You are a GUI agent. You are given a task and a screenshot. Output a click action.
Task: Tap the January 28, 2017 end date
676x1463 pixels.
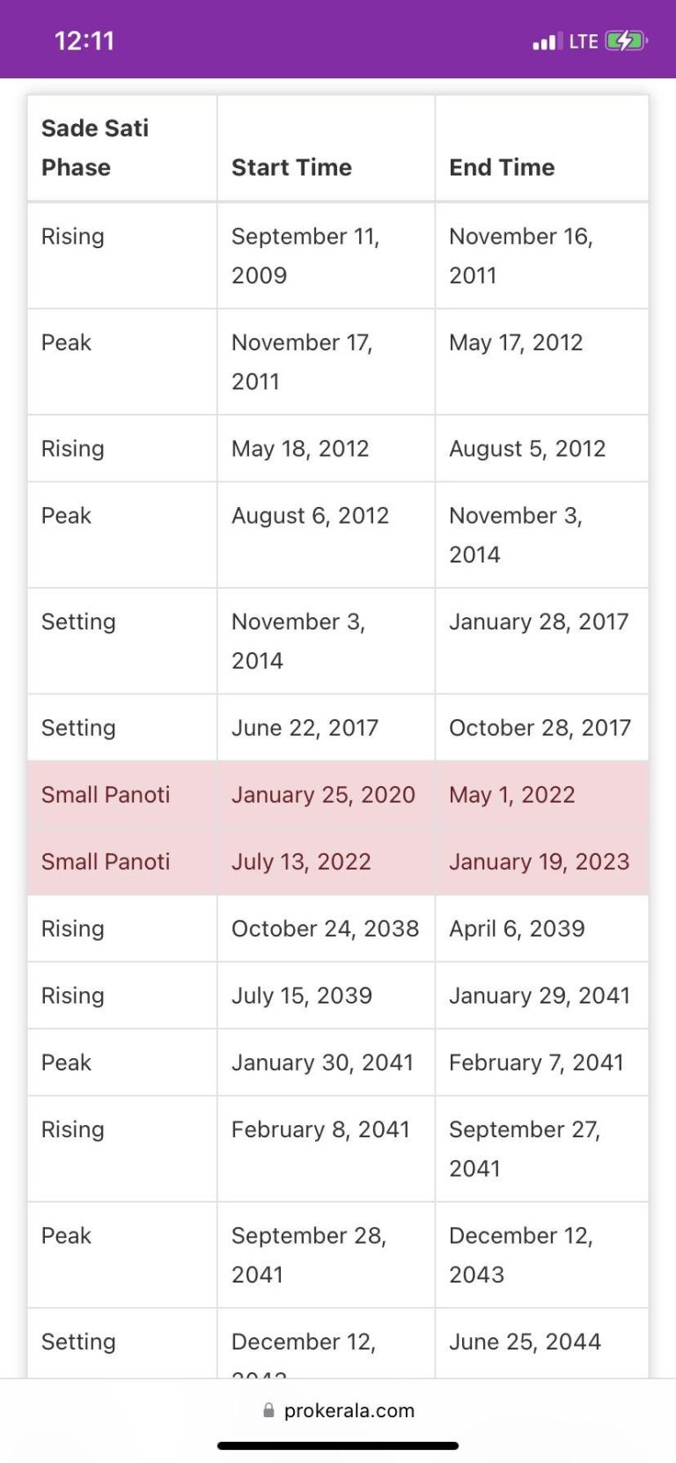pos(539,621)
